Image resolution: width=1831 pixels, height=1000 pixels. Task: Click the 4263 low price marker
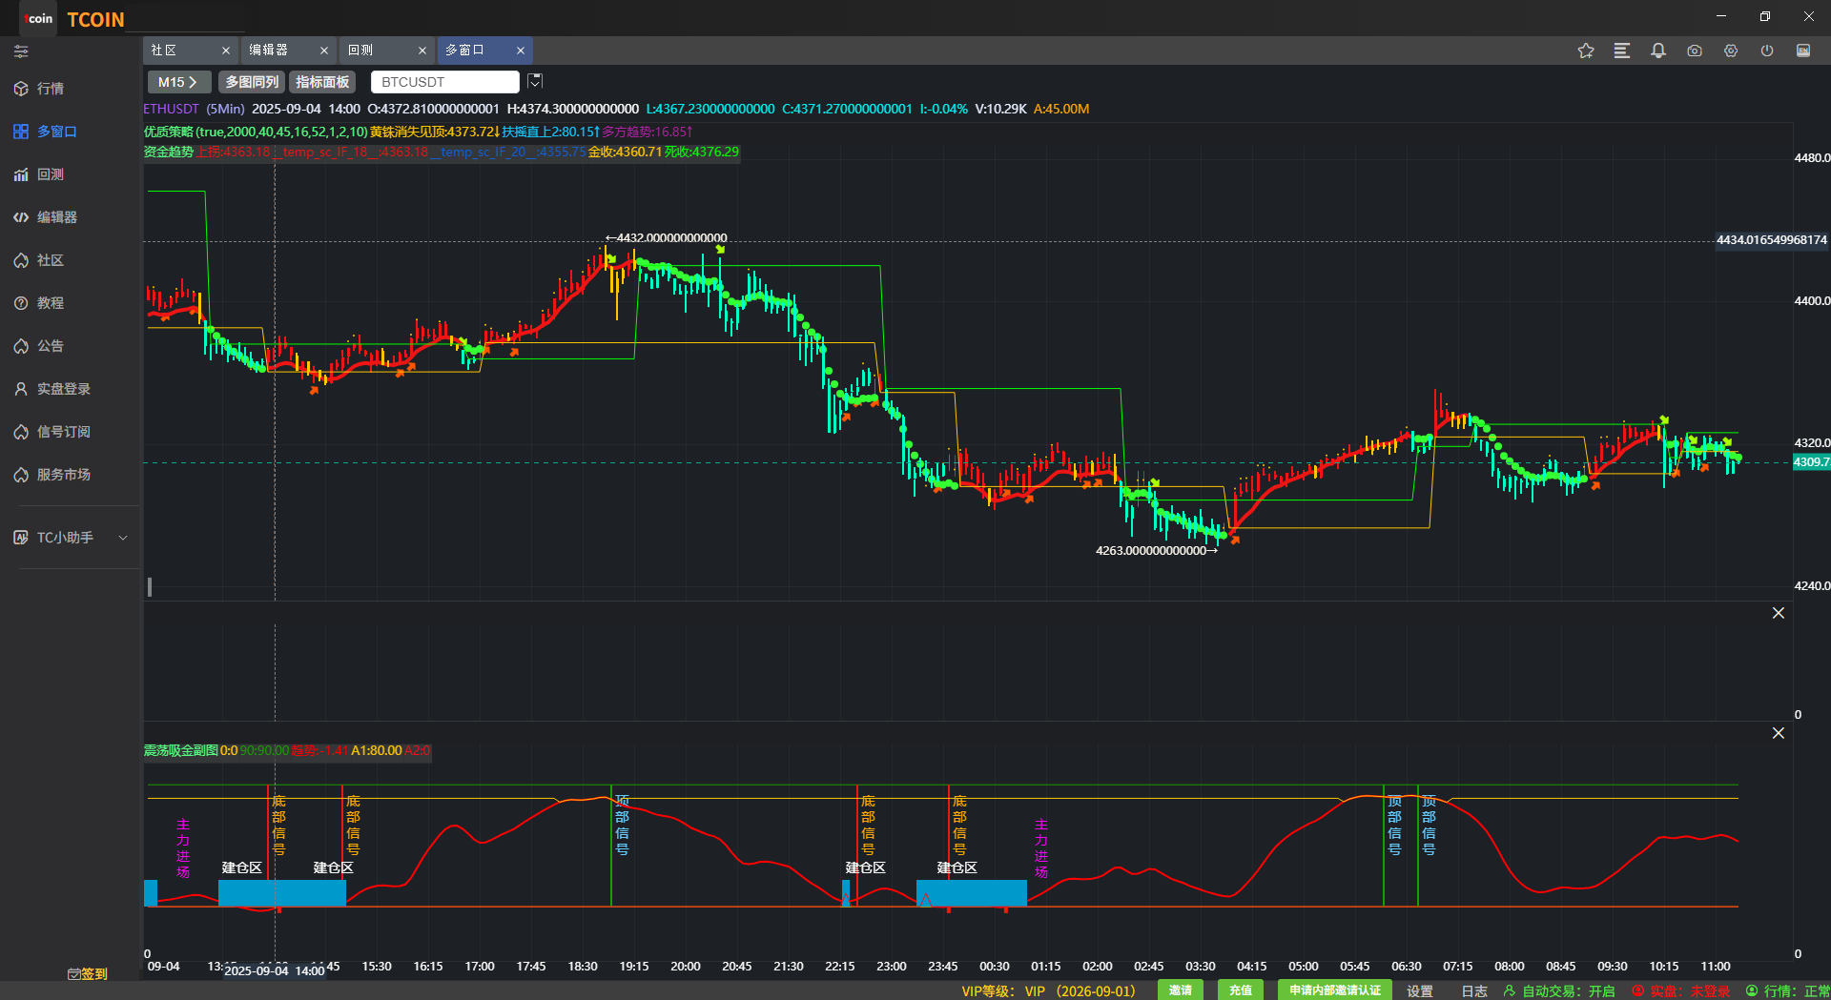[x=1157, y=550]
